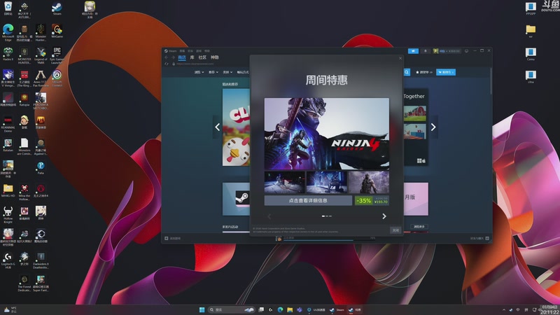
Task: Open the Hades II desktop shortcut
Action: (x=8, y=54)
